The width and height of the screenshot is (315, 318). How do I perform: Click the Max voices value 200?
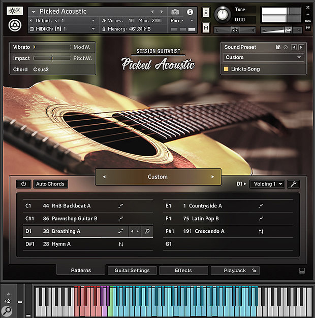tap(156, 21)
